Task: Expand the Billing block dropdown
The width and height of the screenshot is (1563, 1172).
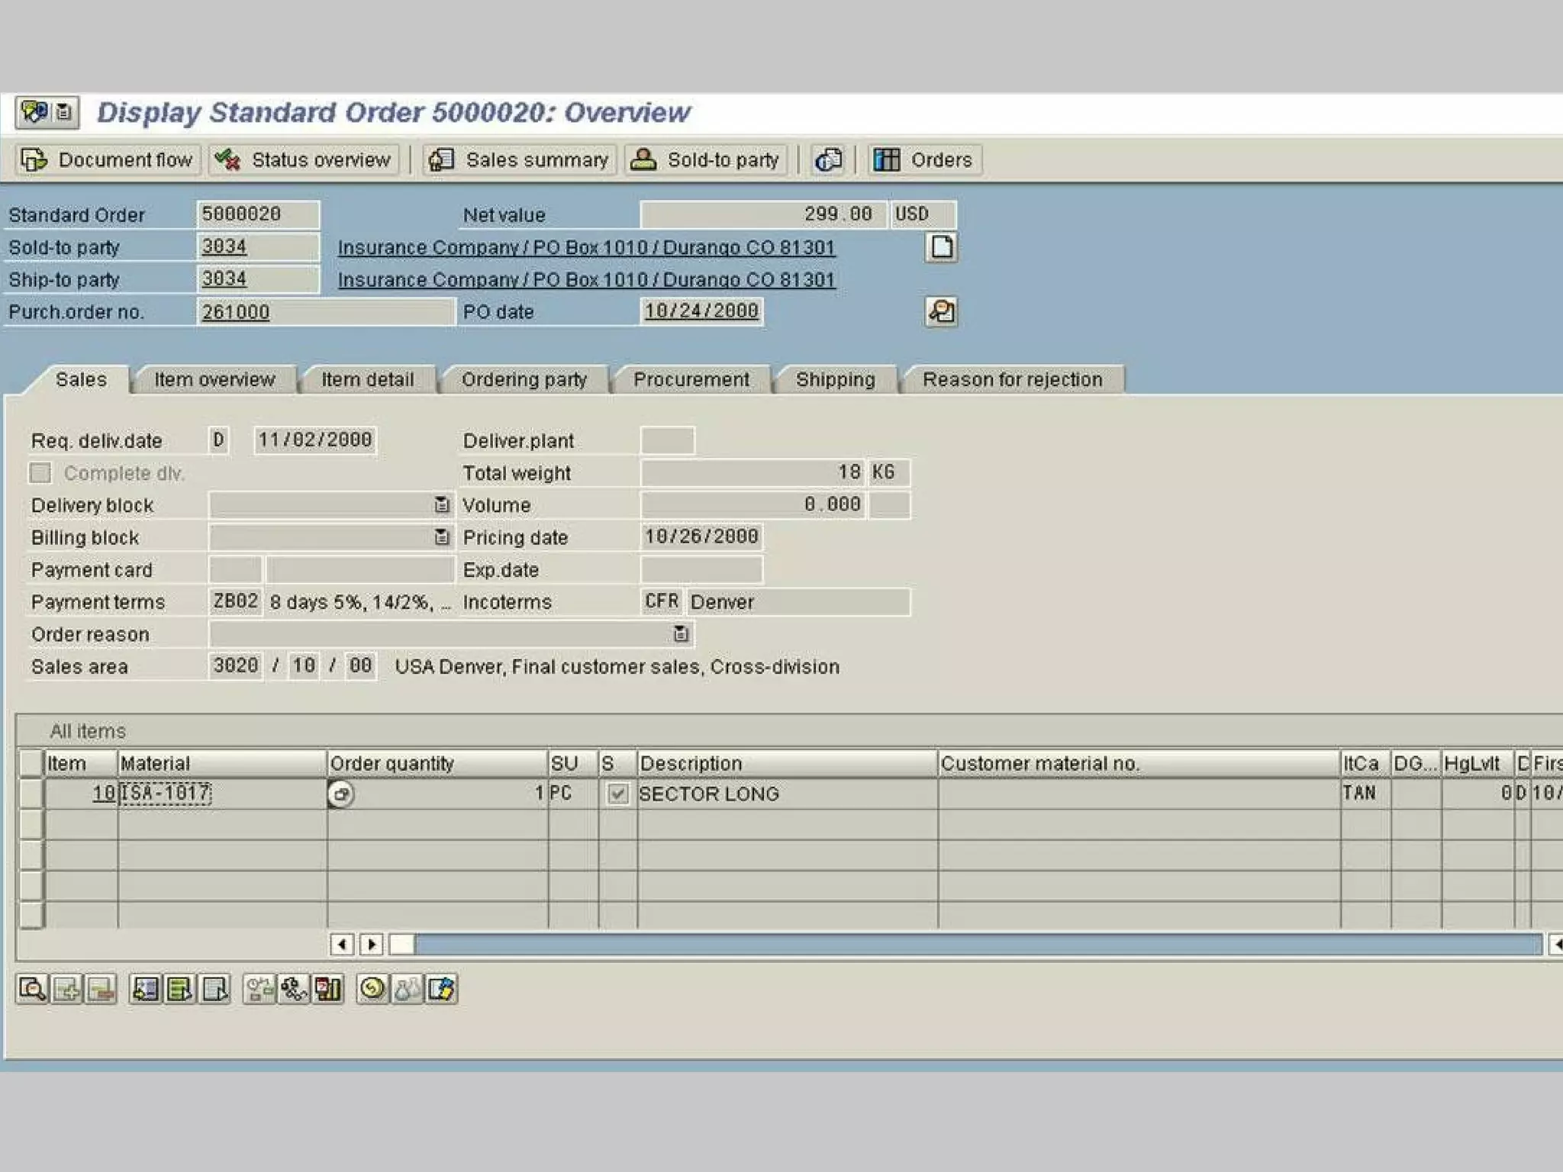Action: [441, 537]
